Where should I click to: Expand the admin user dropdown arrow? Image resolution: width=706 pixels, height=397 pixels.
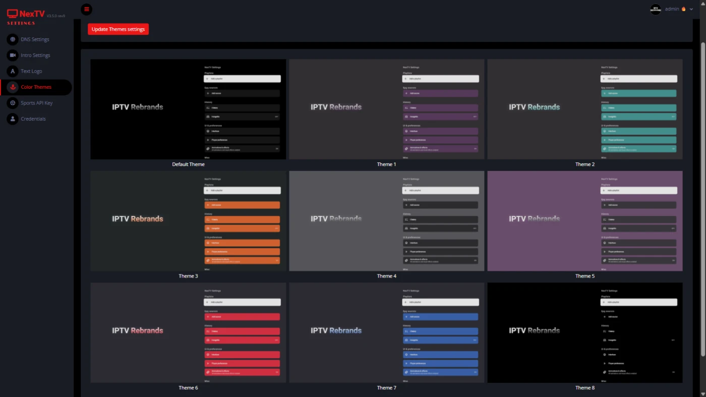click(x=691, y=9)
